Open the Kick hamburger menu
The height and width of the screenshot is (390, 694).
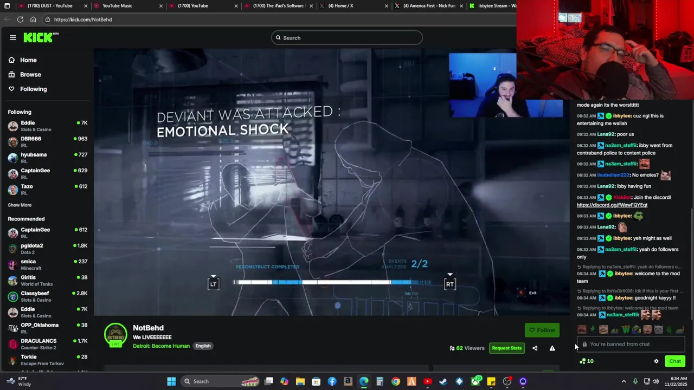(x=13, y=37)
